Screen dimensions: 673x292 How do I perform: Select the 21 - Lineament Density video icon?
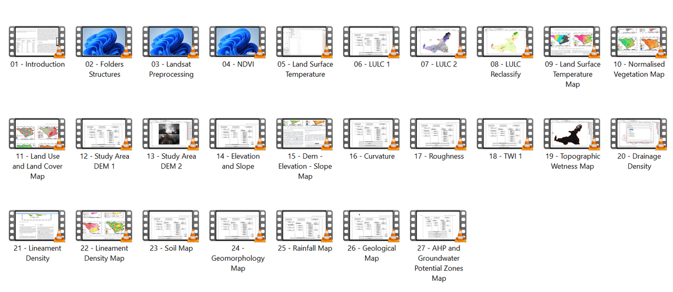[x=38, y=226]
